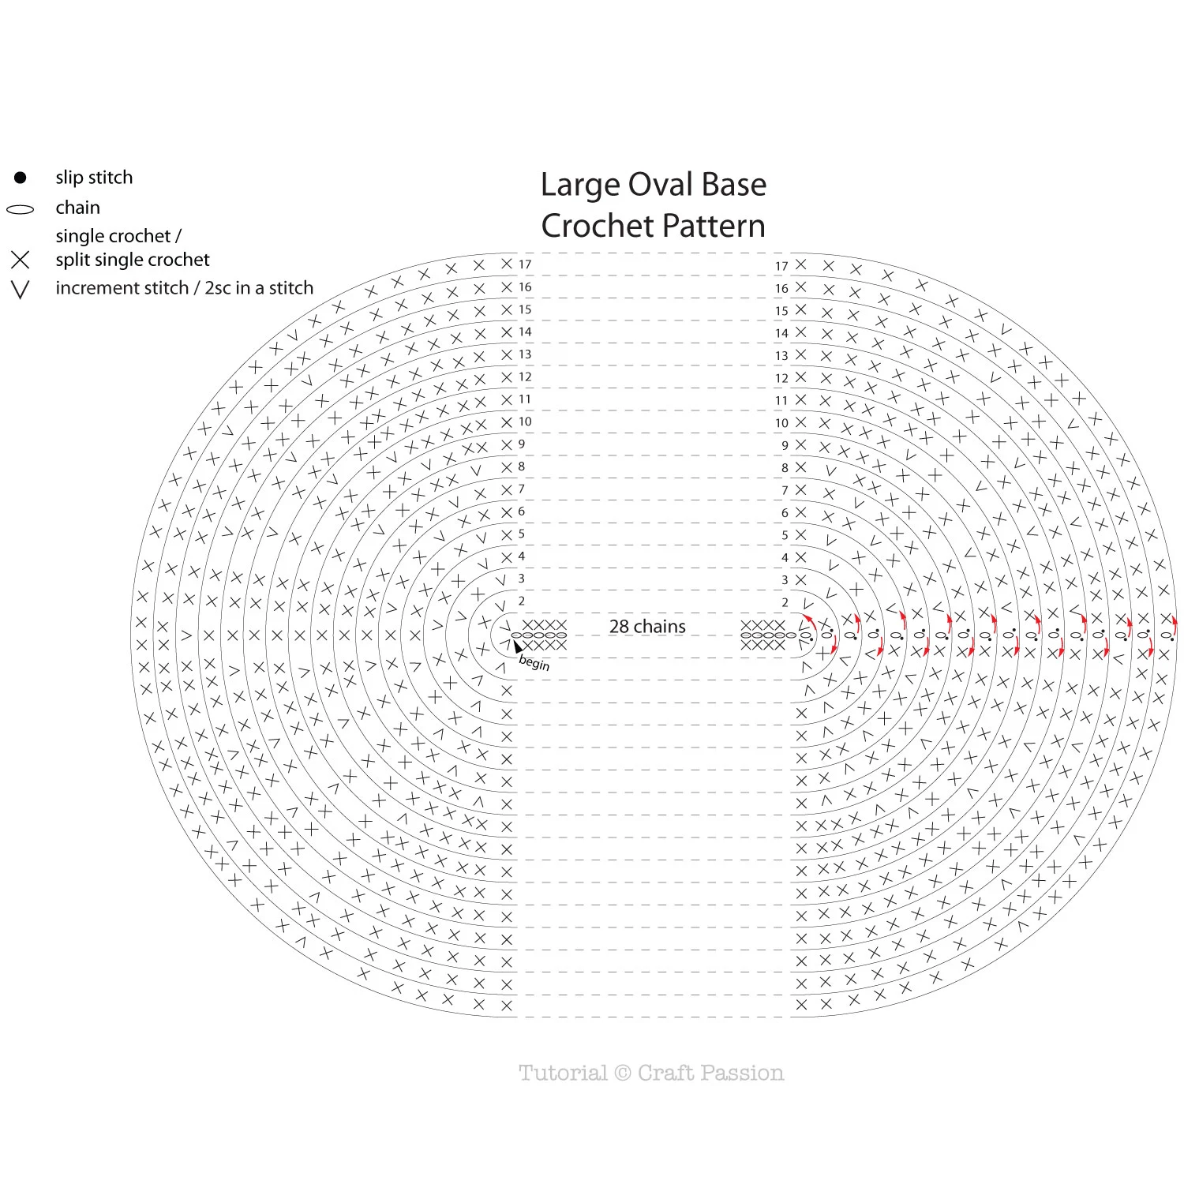Image resolution: width=1184 pixels, height=1184 pixels.
Task: Click row number 17 on the right side
Action: (x=781, y=267)
